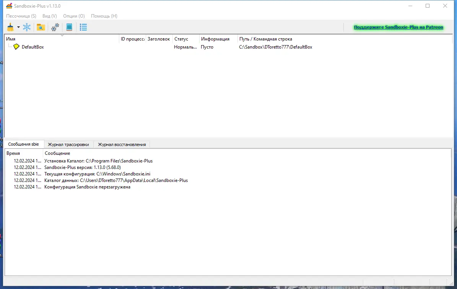The width and height of the screenshot is (457, 289).
Task: Click the sort chevron above Имя column
Action: (x=62, y=36)
